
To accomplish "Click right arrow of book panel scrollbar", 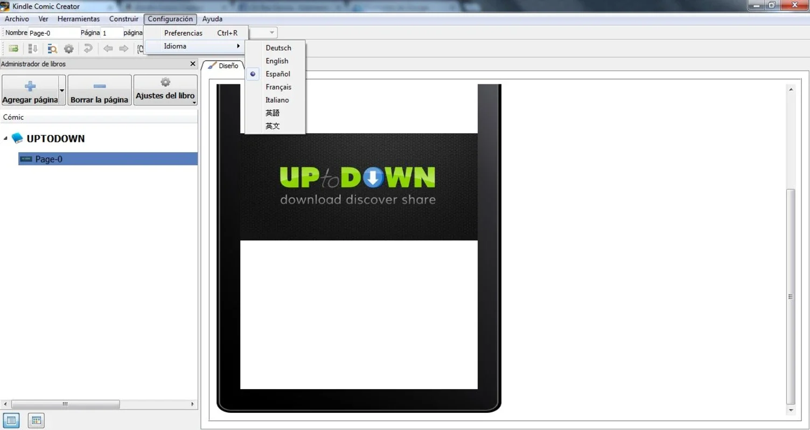I will point(193,404).
